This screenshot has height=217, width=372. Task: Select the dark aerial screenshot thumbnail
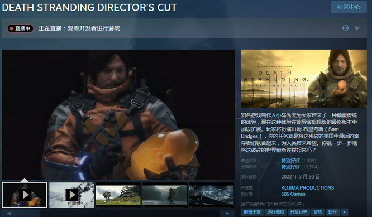pyautogui.click(x=211, y=195)
